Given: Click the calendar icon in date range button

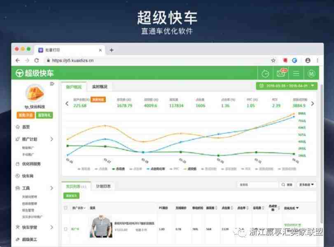Looking at the screenshot, I should [262, 86].
